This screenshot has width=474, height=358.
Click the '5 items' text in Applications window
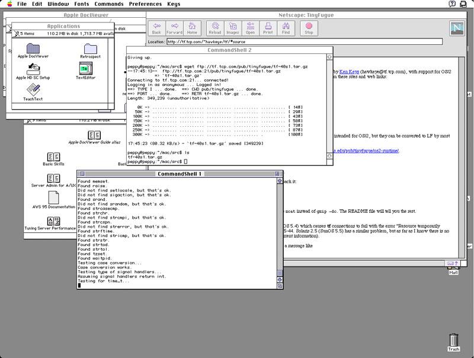(27, 34)
